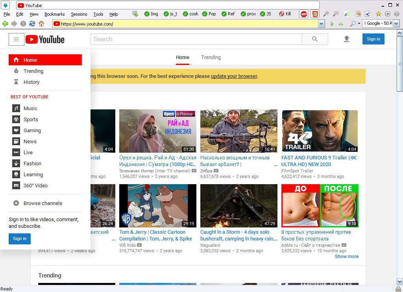Stop page loading with stop icon

click(x=23, y=24)
